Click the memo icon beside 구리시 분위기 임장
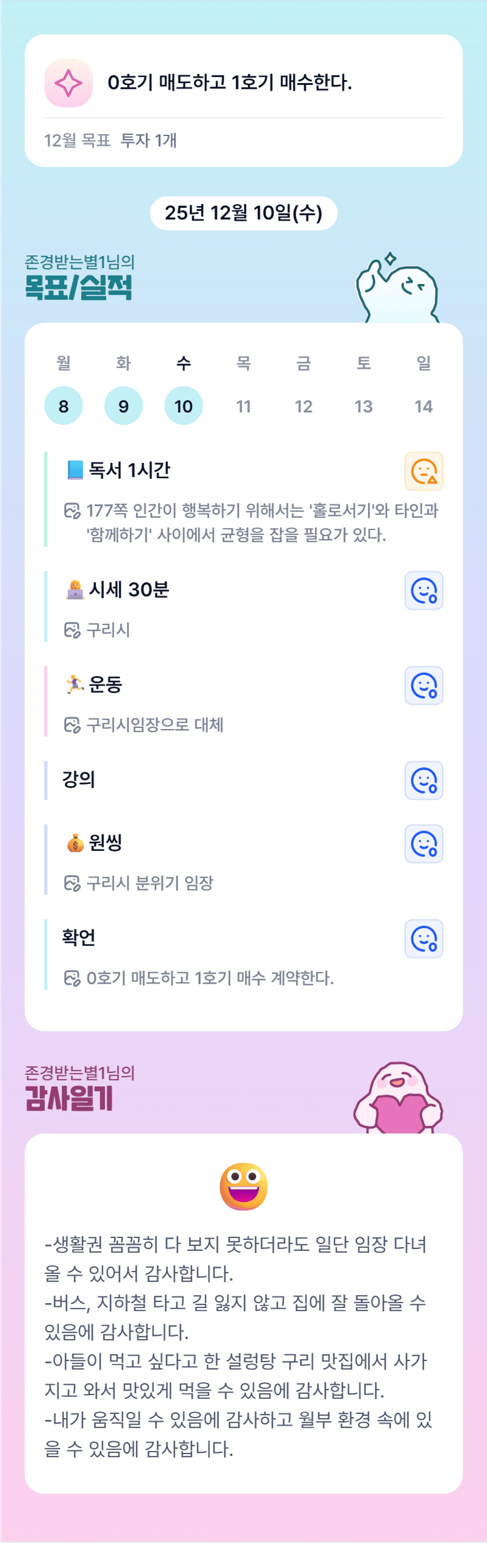 [x=72, y=883]
